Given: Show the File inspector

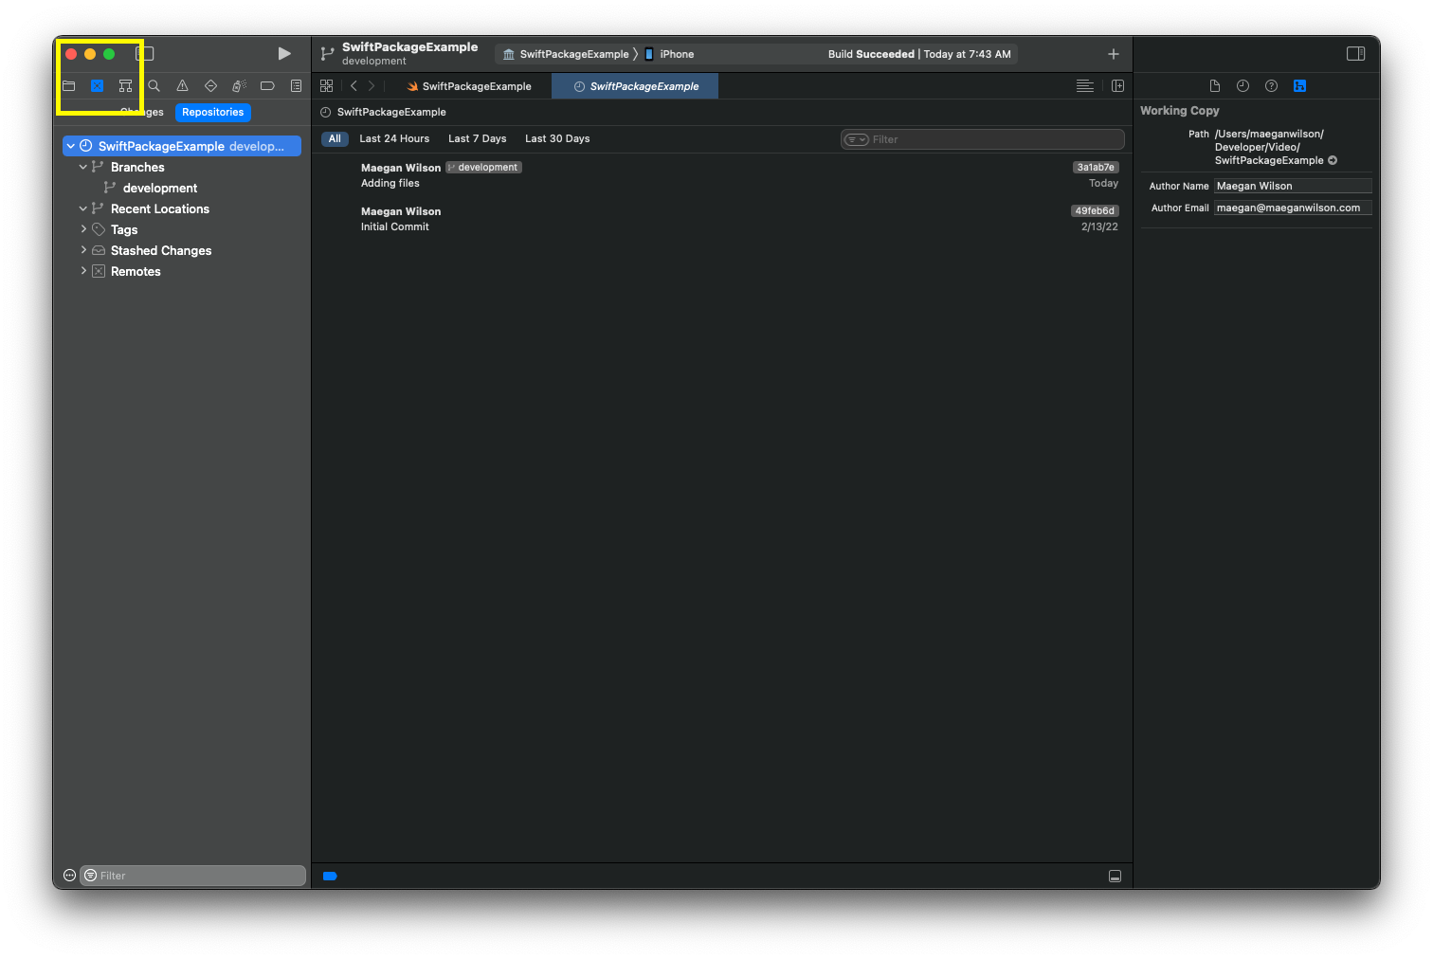Looking at the screenshot, I should 1215,86.
